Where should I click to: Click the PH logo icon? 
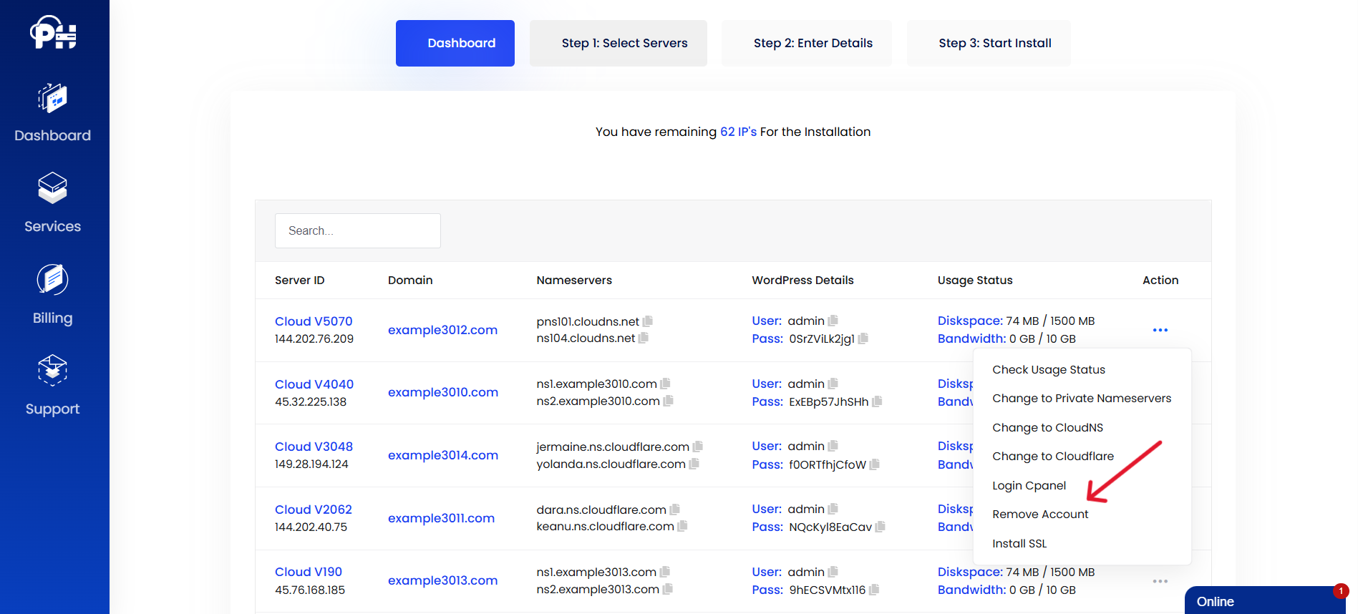pyautogui.click(x=53, y=33)
